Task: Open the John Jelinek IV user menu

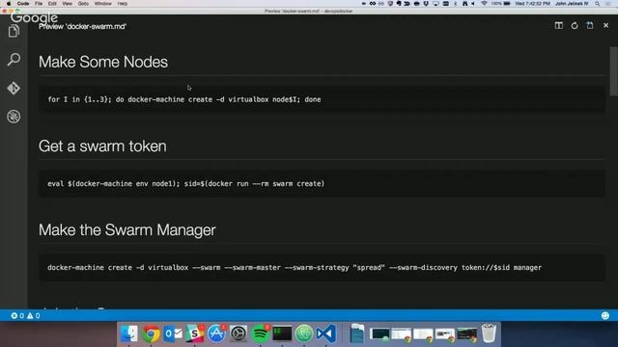Action: coord(572,4)
